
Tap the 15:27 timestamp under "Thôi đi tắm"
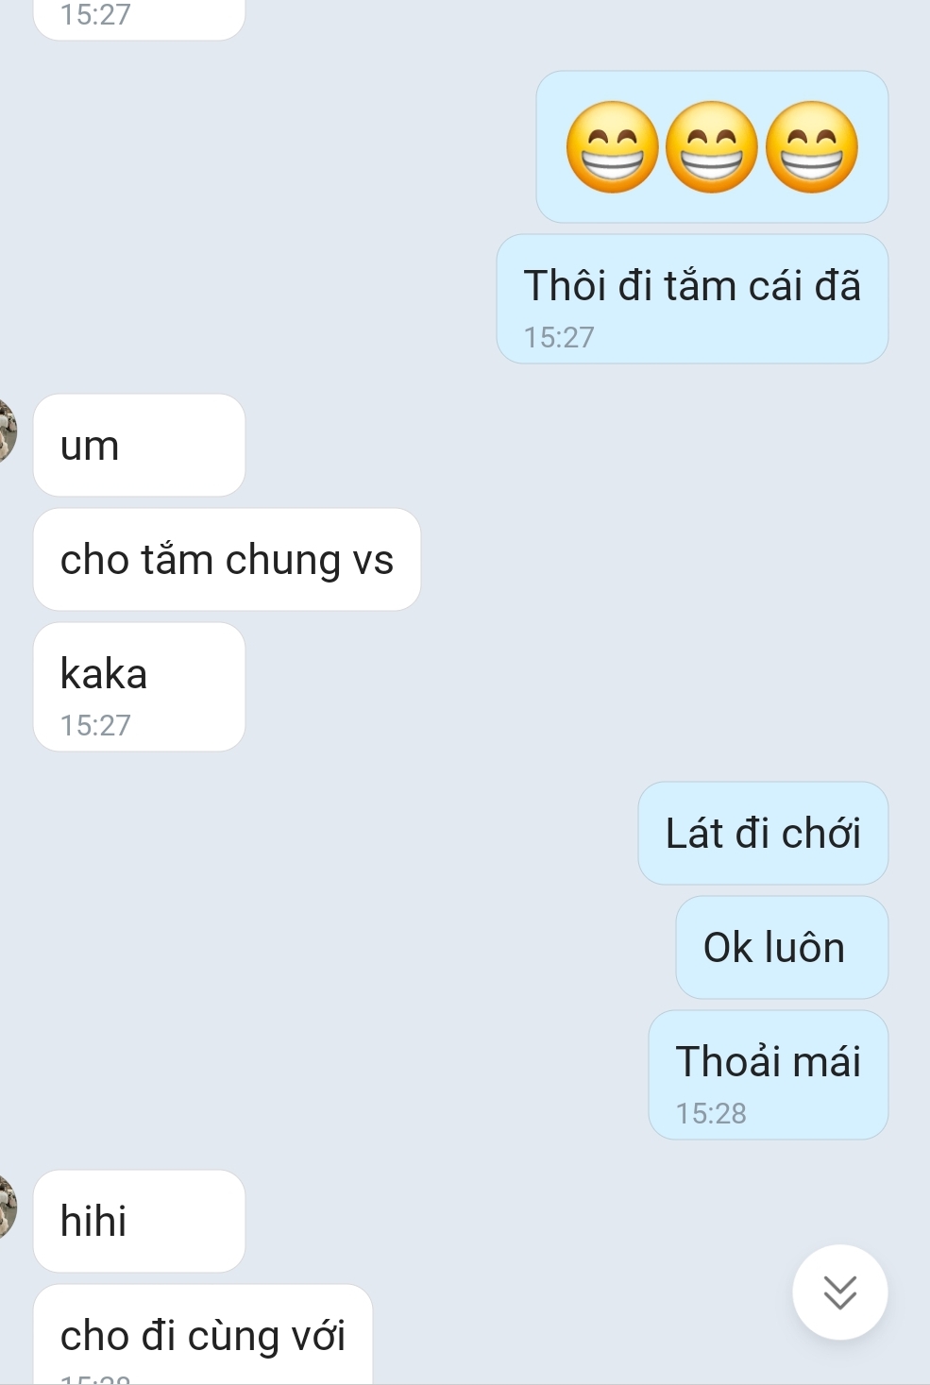coord(559,337)
